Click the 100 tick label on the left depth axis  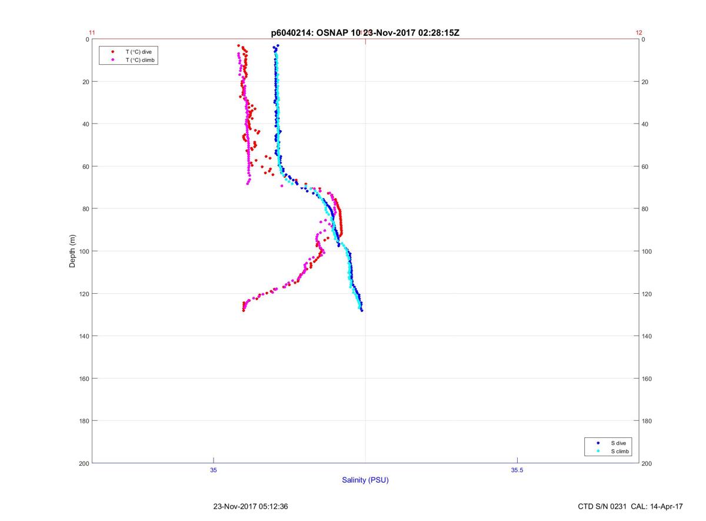pyautogui.click(x=84, y=251)
